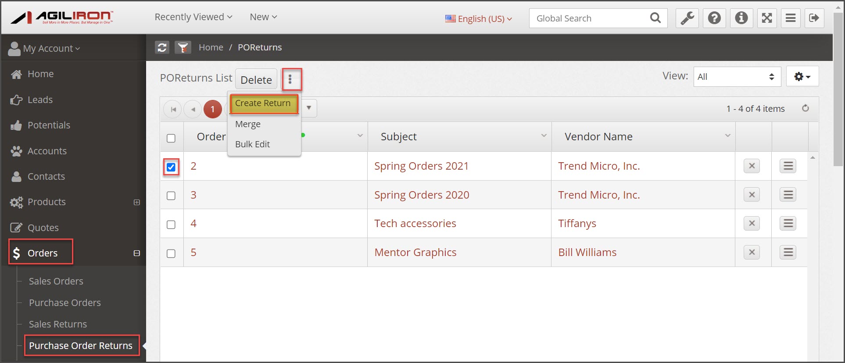Image resolution: width=845 pixels, height=363 pixels.
Task: Choose Create Return from the menu
Action: [x=263, y=103]
